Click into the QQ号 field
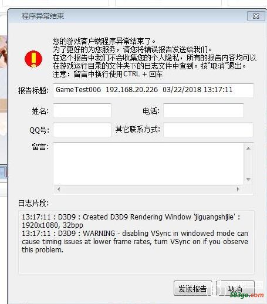267x304 pixels. click(82, 130)
